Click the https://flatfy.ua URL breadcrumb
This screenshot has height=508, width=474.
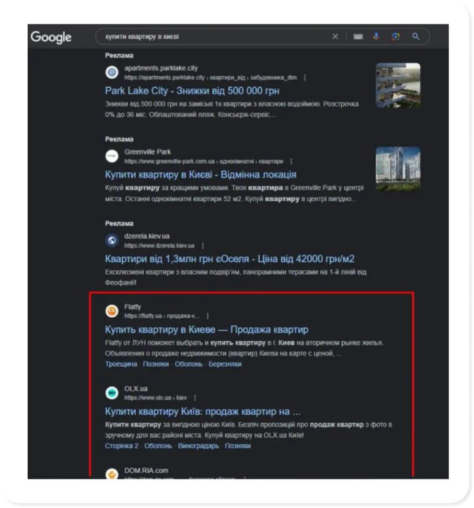pos(162,316)
